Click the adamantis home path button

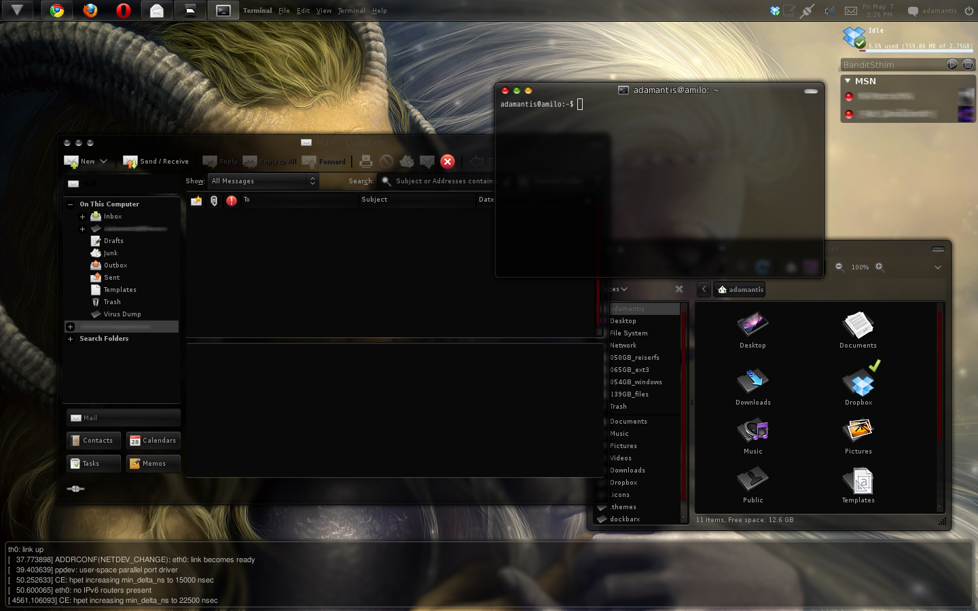point(740,289)
